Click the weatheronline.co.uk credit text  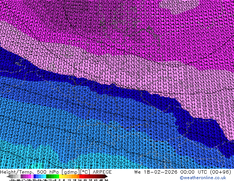tap(203, 178)
